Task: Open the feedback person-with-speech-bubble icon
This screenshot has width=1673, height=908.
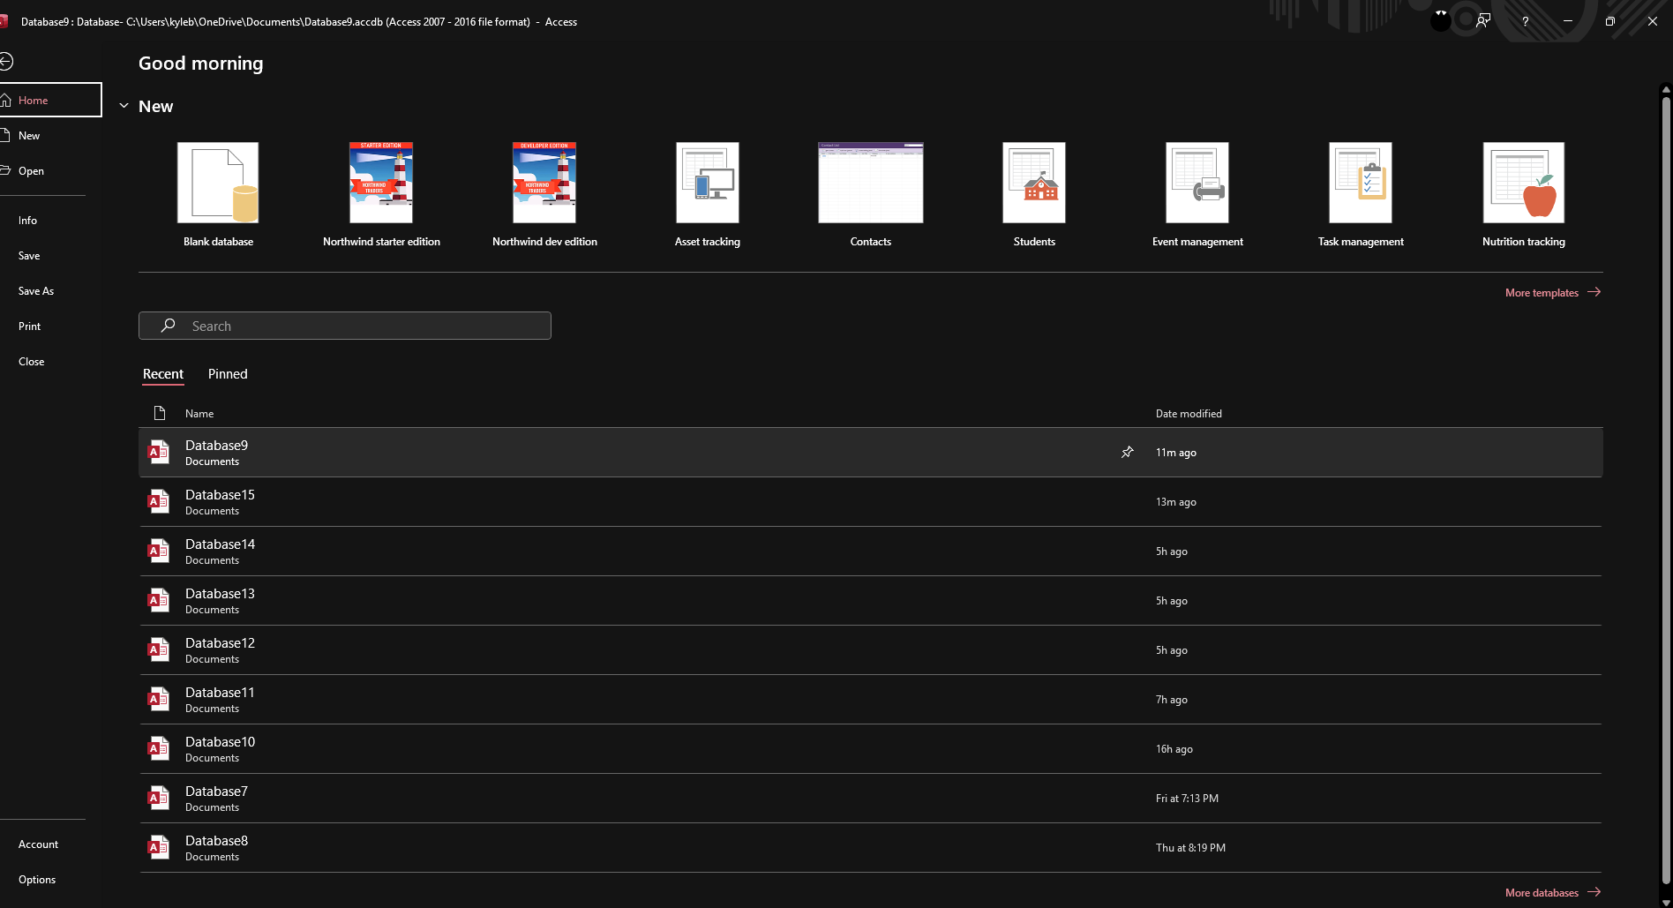Action: coord(1483,21)
